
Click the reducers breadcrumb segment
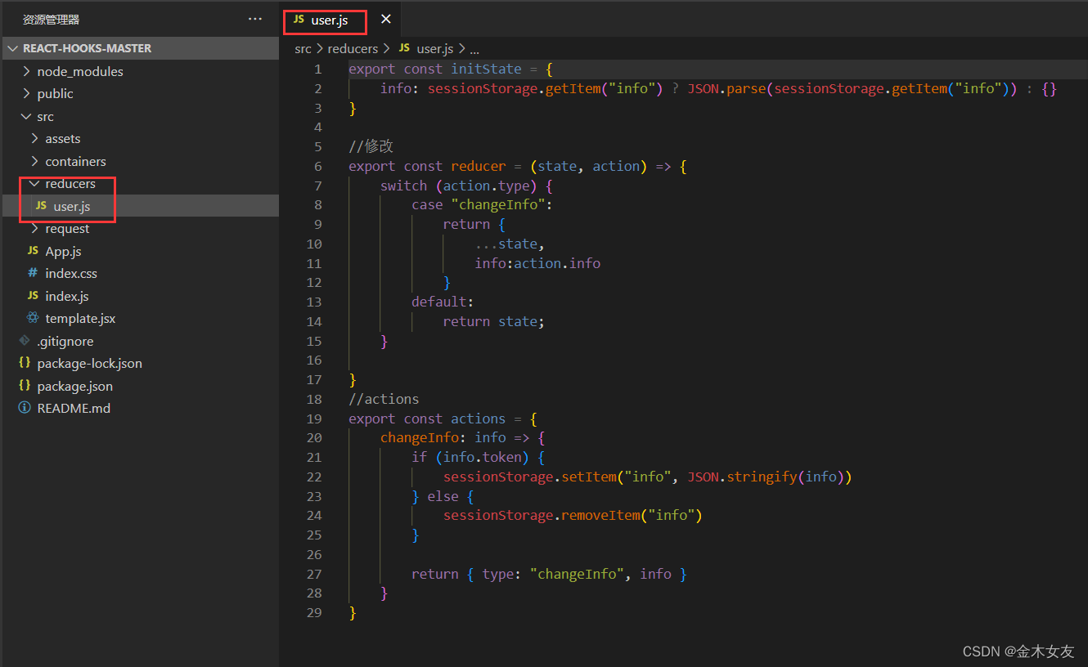[353, 49]
